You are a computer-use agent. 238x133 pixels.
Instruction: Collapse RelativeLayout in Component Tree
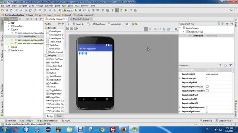183,32
